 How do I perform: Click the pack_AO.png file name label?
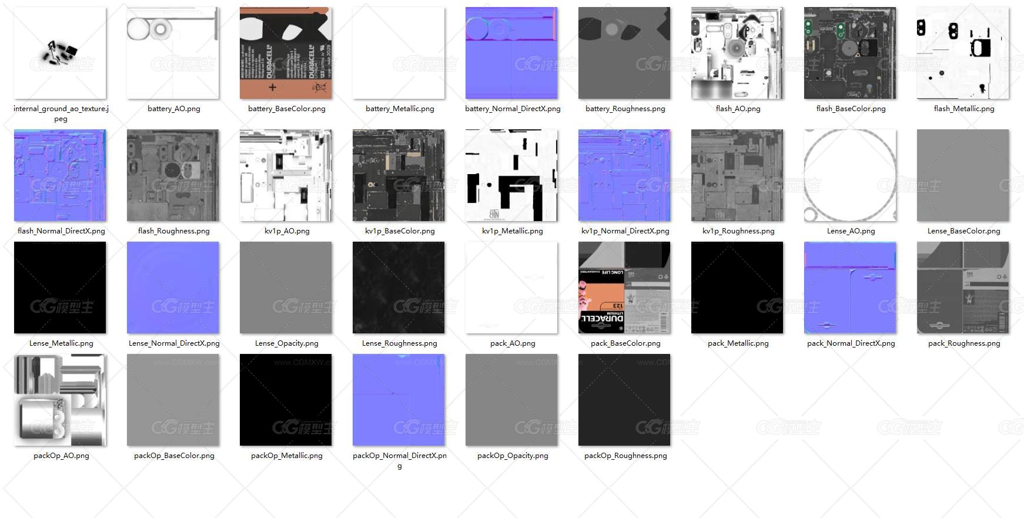pos(513,343)
